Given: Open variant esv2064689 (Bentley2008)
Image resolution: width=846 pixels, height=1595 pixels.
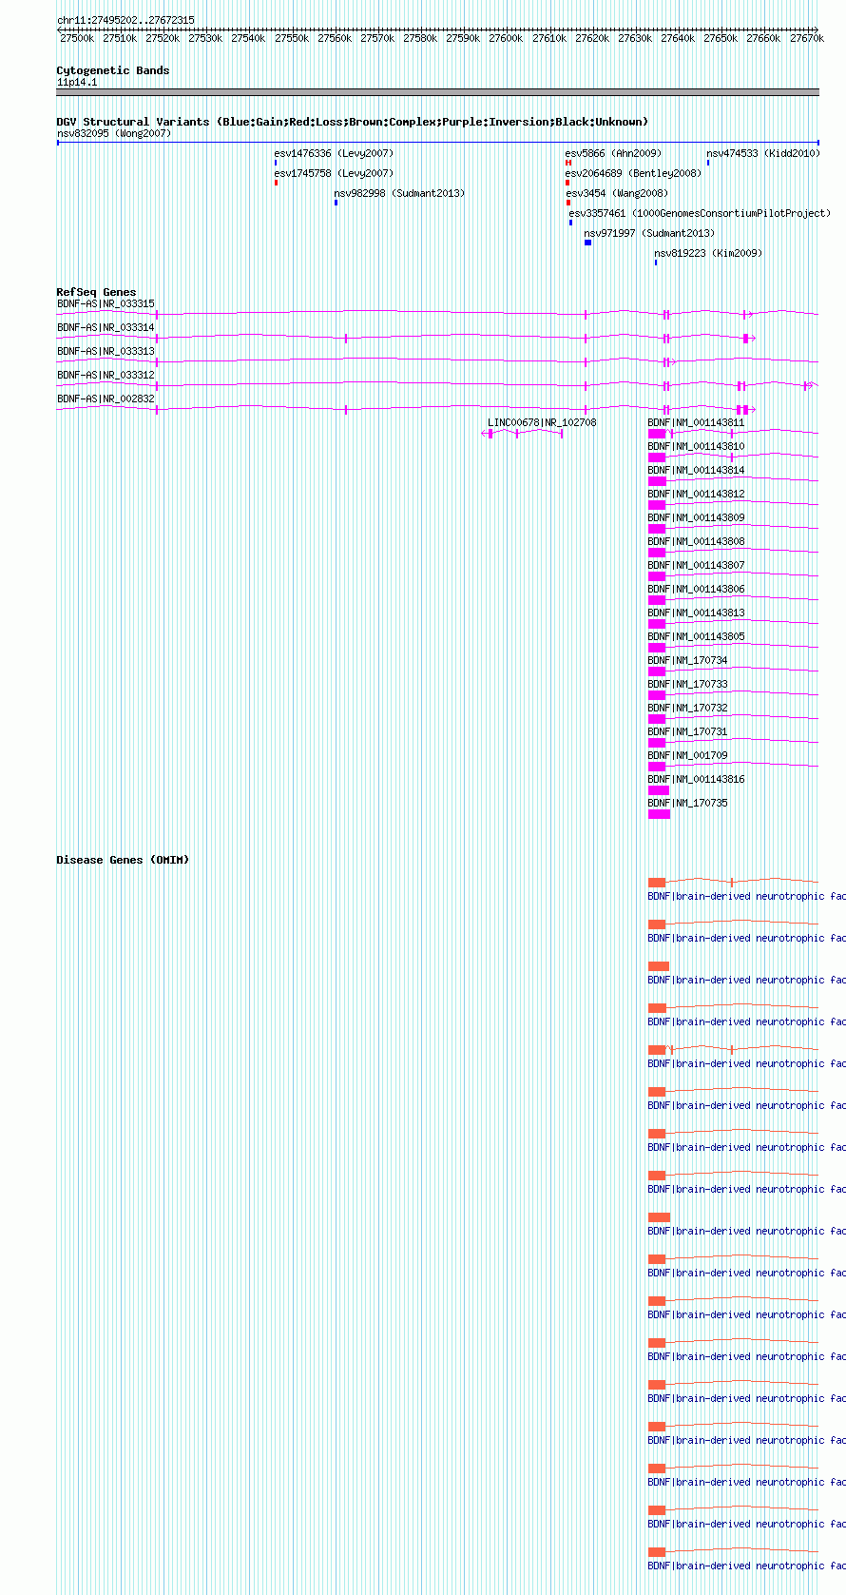Looking at the screenshot, I should (x=633, y=173).
